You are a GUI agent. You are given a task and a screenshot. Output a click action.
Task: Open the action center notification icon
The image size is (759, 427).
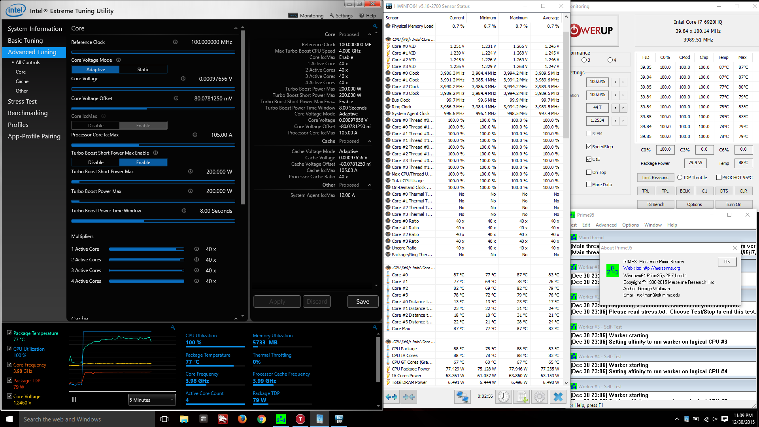click(x=725, y=419)
